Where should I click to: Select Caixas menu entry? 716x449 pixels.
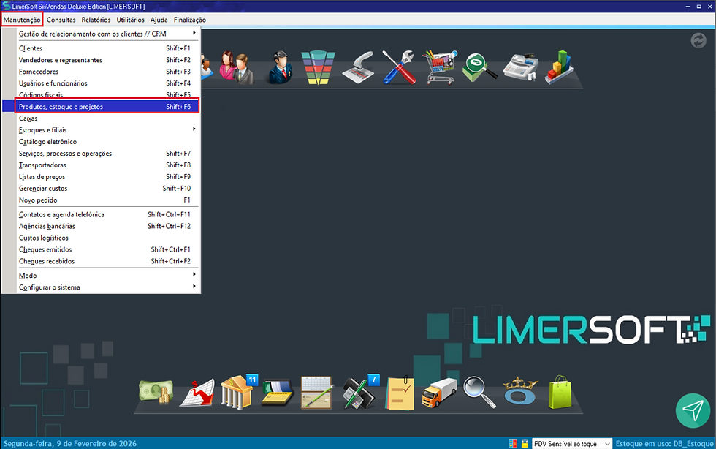point(101,118)
